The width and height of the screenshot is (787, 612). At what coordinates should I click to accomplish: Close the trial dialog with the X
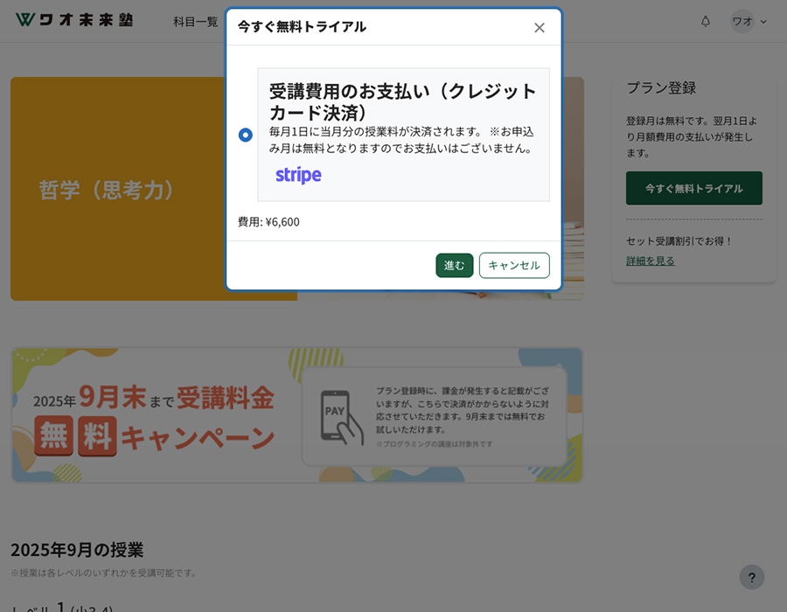click(x=540, y=27)
